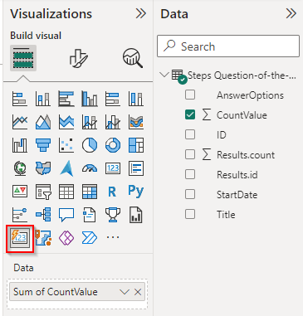Check the AnswerOptions field

(190, 95)
